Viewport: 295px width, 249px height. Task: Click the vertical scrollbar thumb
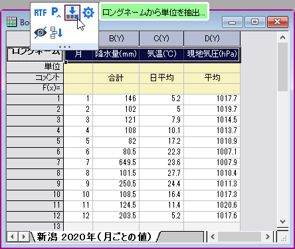(x=282, y=67)
